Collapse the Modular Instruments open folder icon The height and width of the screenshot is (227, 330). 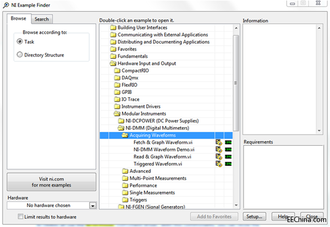[x=117, y=114]
